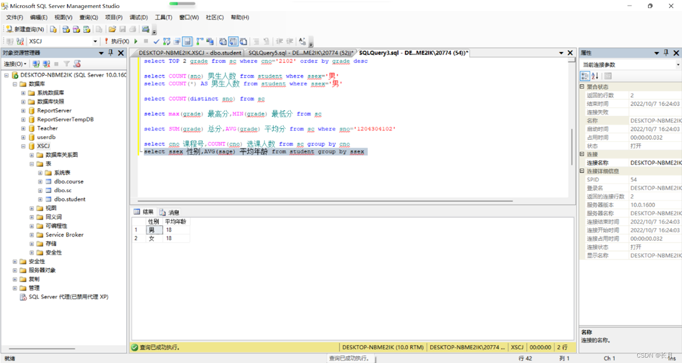
Task: Click the design query in editor icon
Action: point(176,41)
